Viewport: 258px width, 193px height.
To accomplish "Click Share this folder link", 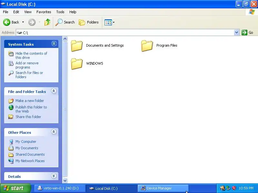I will click(x=28, y=117).
